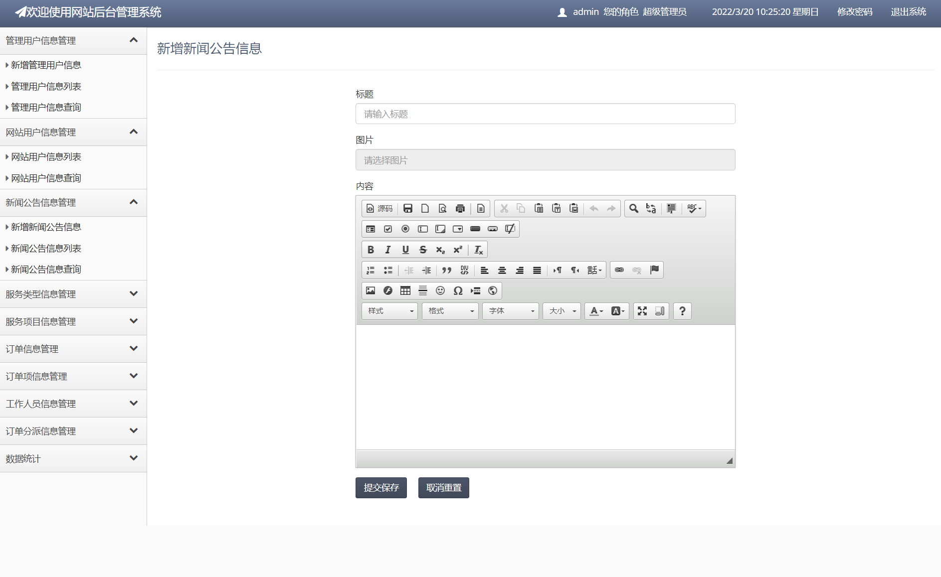
Task: Click the 提交保存 submit button
Action: click(x=381, y=488)
